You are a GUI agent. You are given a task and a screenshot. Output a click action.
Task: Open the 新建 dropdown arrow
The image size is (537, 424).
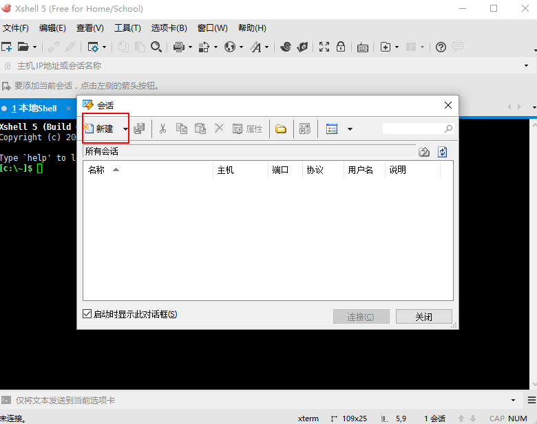(125, 129)
